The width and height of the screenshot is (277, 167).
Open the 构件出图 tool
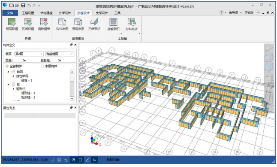pyautogui.click(x=62, y=22)
